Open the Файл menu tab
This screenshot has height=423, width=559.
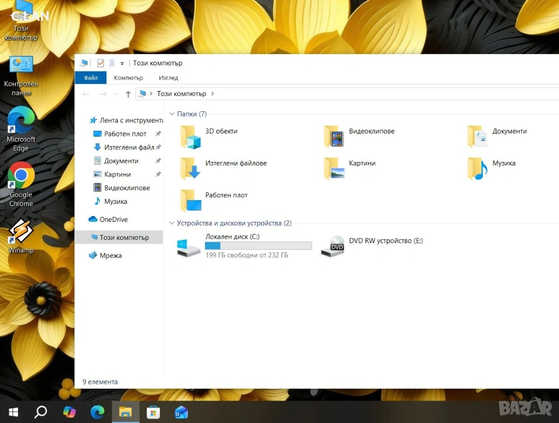pos(91,78)
